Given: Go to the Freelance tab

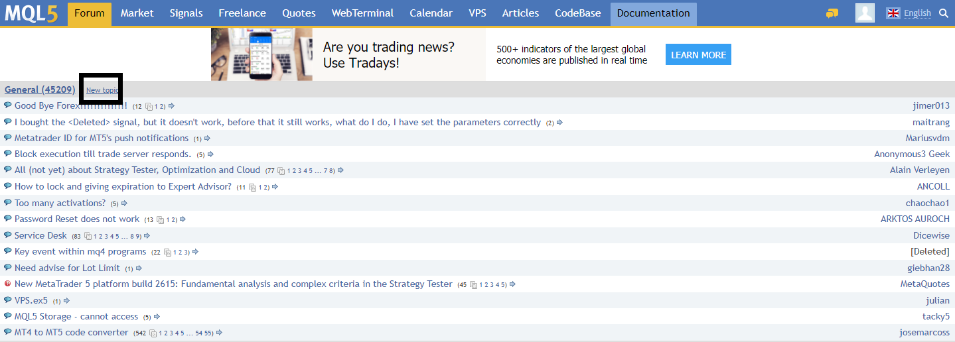Looking at the screenshot, I should [x=242, y=13].
